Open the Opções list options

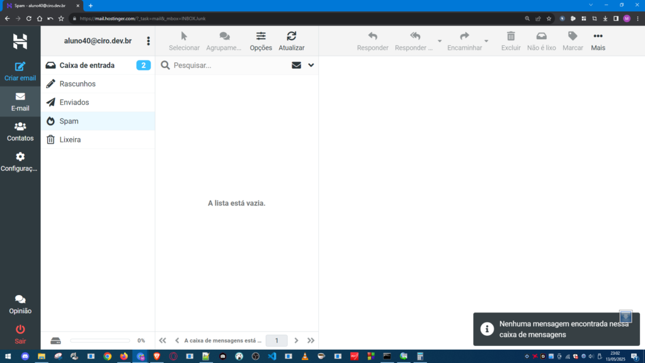click(x=261, y=37)
